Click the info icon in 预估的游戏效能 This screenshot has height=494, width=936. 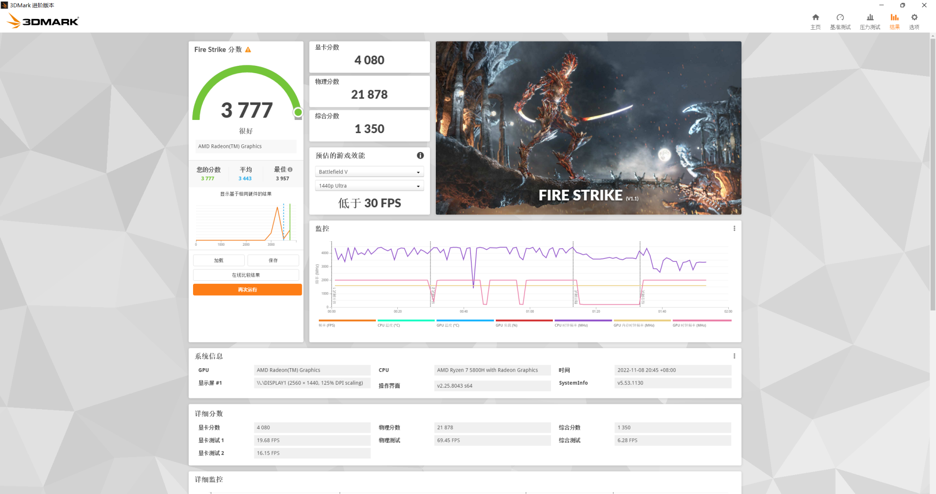click(x=420, y=156)
